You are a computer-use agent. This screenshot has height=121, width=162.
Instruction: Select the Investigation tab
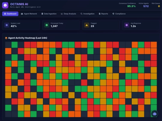coord(87,14)
